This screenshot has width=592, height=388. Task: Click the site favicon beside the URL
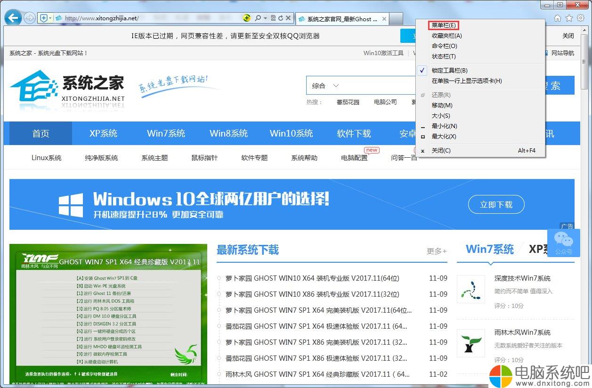[58, 18]
